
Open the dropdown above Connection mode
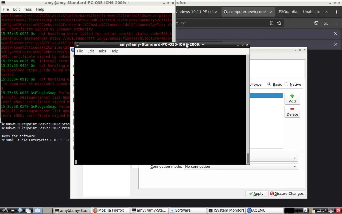coord(274,158)
